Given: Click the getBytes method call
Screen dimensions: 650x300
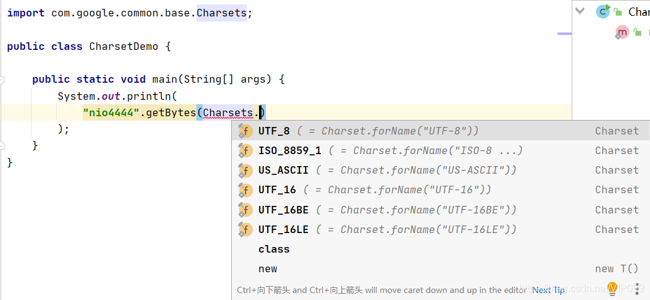Looking at the screenshot, I should (171, 112).
